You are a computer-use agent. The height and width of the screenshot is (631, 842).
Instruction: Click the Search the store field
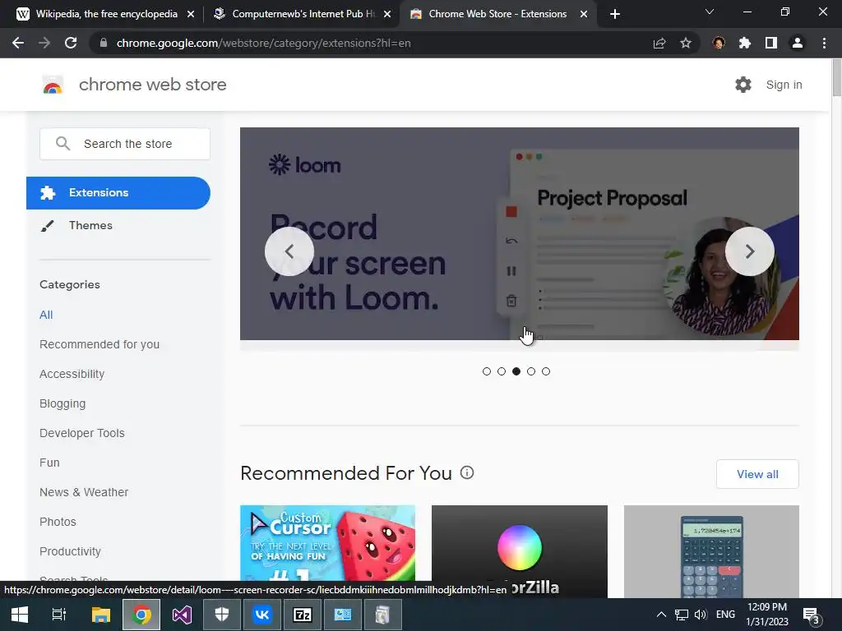[x=125, y=144]
